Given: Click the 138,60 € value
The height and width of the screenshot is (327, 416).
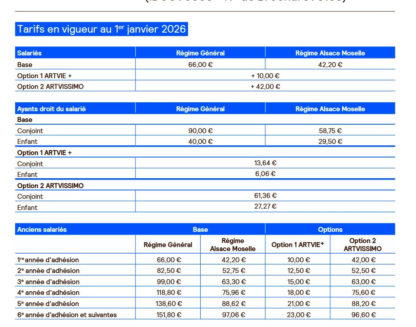Looking at the screenshot, I should click(169, 304).
